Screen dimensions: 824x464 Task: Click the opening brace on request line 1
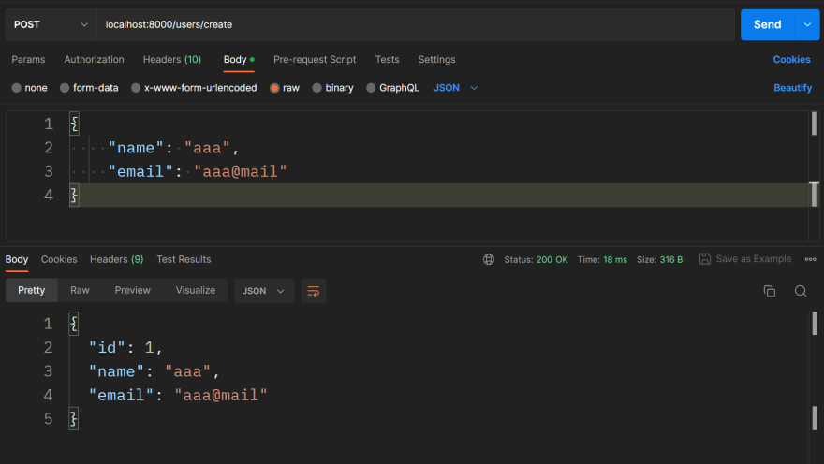[x=74, y=123]
